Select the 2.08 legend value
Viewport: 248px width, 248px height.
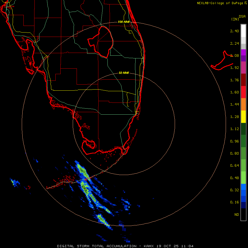click(234, 55)
